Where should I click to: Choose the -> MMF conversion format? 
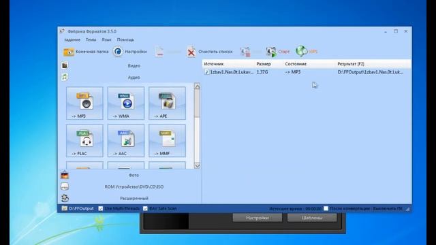pos(167,141)
